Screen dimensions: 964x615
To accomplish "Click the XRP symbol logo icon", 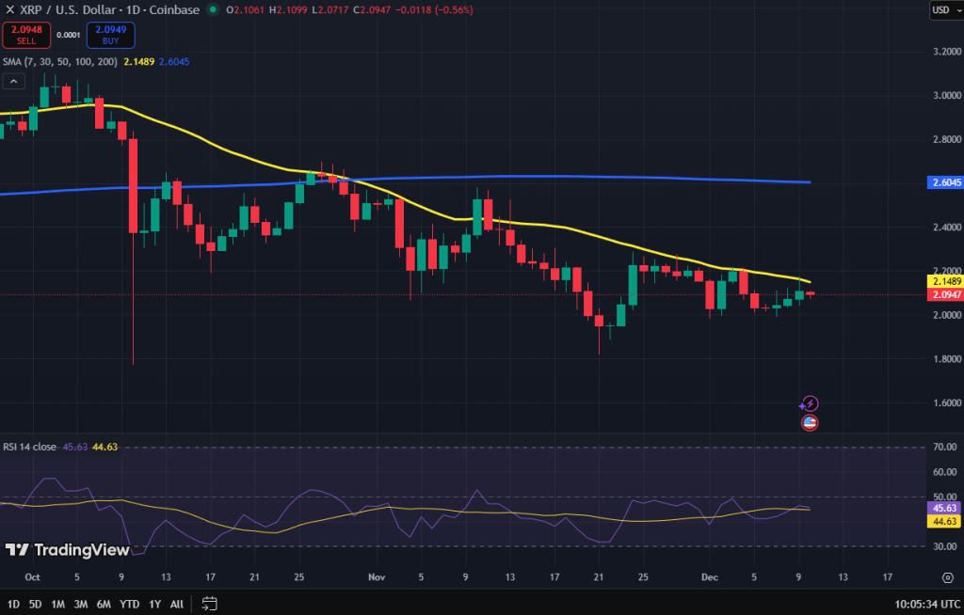I will pyautogui.click(x=8, y=9).
